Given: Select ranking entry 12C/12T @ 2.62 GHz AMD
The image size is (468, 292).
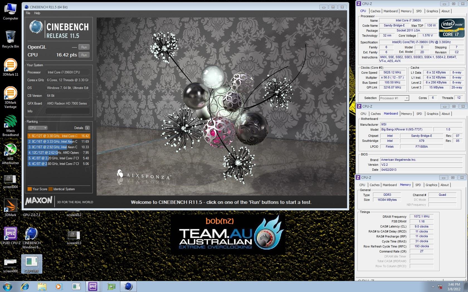Looking at the screenshot, I should pyautogui.click(x=59, y=153).
